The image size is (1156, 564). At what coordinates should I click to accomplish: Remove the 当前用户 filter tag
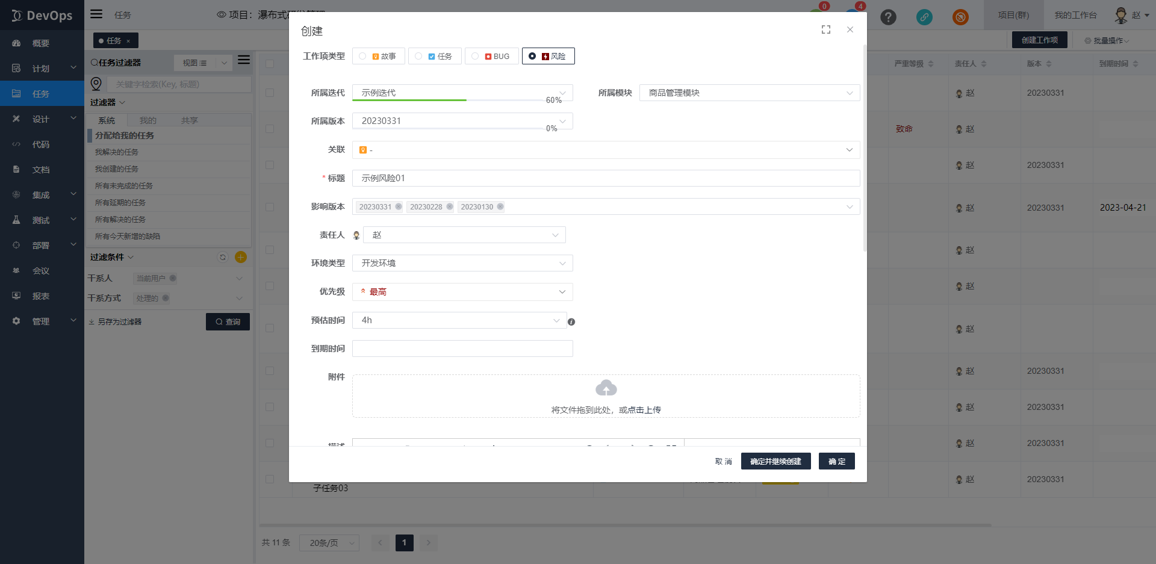click(173, 278)
